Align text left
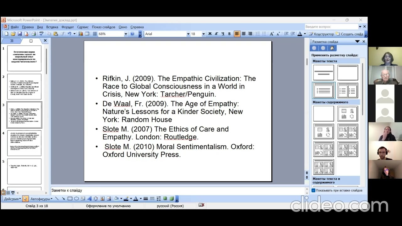 coord(237,34)
